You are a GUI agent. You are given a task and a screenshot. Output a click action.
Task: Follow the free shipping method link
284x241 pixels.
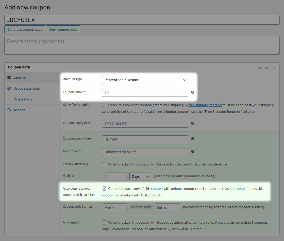[x=205, y=105]
